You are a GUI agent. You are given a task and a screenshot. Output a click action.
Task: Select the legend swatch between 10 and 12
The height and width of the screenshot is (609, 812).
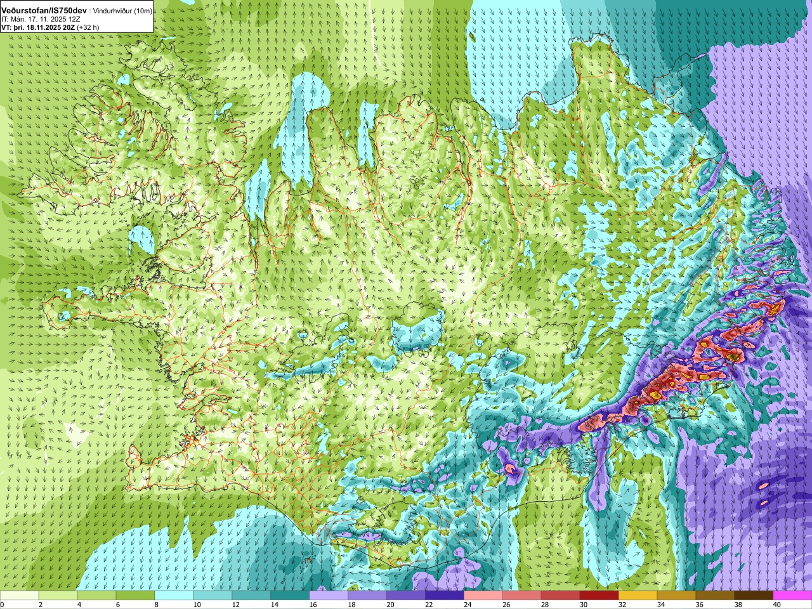point(213,596)
